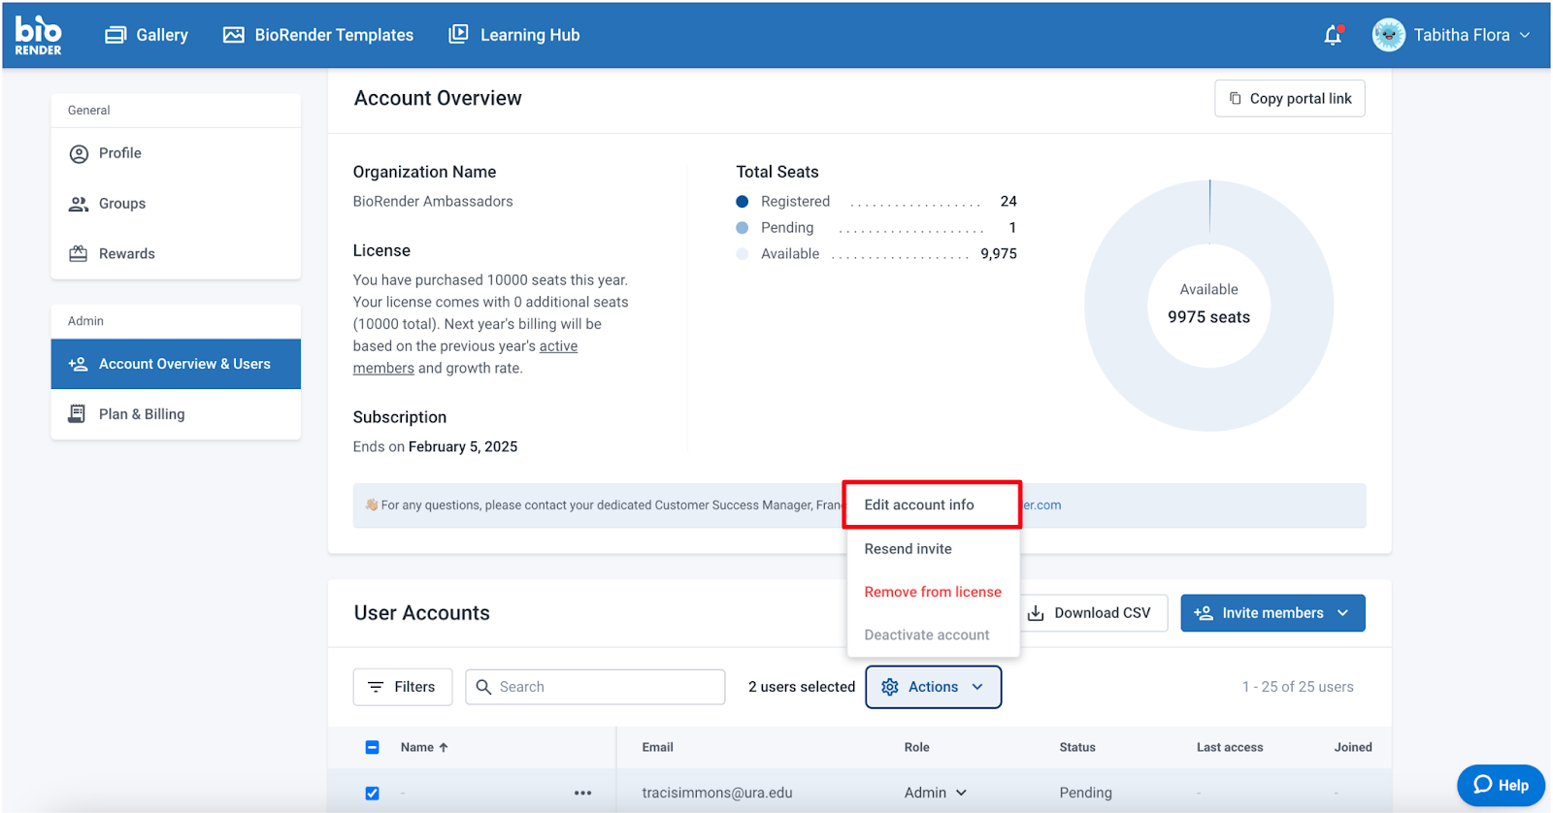This screenshot has height=813, width=1553.
Task: Click the Joined column header
Action: click(1353, 747)
